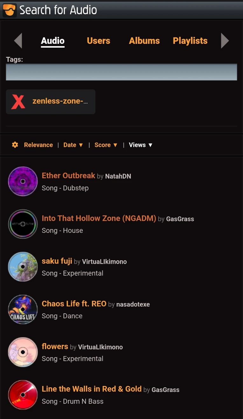Open search settings gear icon
Image resolution: width=243 pixels, height=419 pixels.
click(x=15, y=145)
